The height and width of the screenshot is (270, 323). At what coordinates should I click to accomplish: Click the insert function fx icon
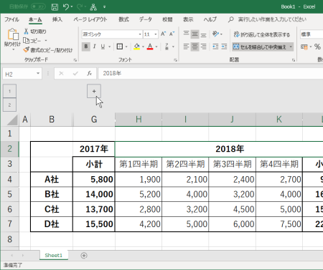(90, 74)
